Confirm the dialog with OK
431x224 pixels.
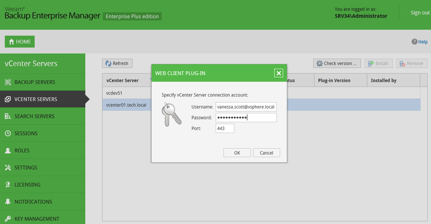[x=237, y=153]
